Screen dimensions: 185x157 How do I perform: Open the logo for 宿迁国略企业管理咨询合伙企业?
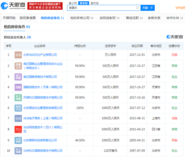click(18, 66)
